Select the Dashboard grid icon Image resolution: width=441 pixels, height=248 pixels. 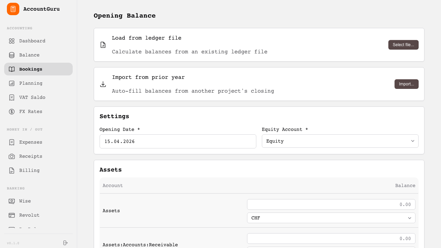point(11,41)
